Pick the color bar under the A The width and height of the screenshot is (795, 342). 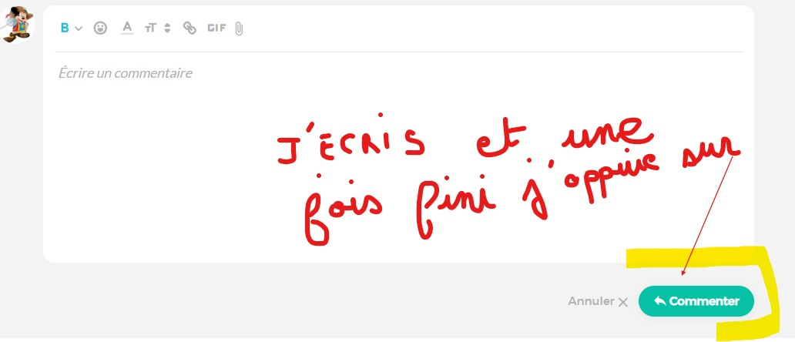(x=127, y=34)
